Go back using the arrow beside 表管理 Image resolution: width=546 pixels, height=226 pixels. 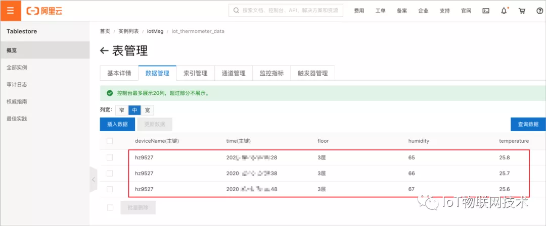(104, 51)
